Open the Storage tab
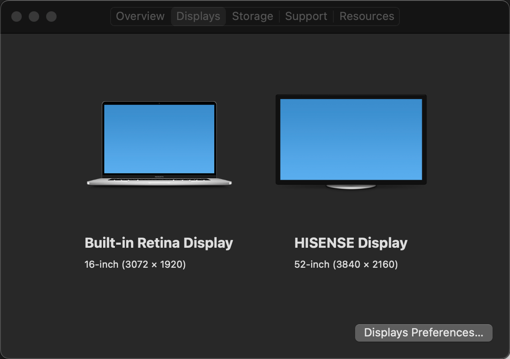This screenshot has height=359, width=510. pos(252,16)
